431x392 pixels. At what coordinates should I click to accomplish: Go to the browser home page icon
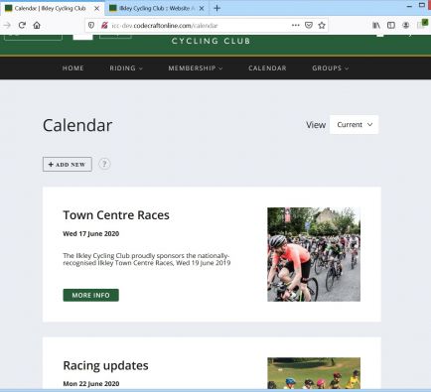[37, 25]
